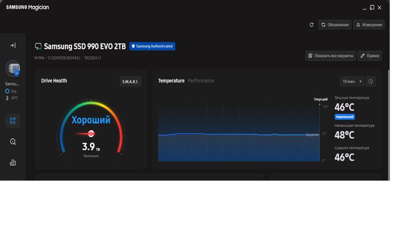Open Извещение notifications bell

(x=369, y=25)
